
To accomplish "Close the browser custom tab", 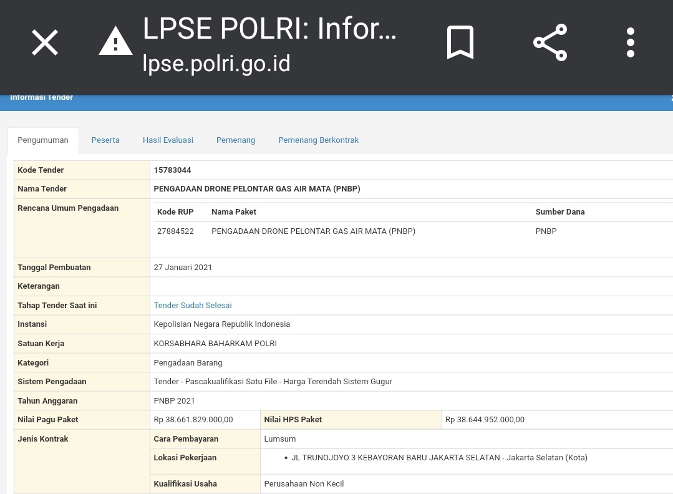I will point(45,42).
